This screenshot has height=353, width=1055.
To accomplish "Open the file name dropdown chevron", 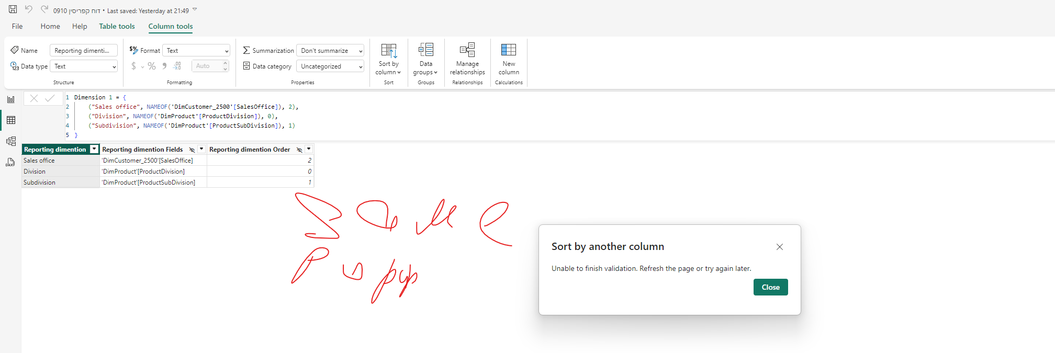I will point(195,9).
